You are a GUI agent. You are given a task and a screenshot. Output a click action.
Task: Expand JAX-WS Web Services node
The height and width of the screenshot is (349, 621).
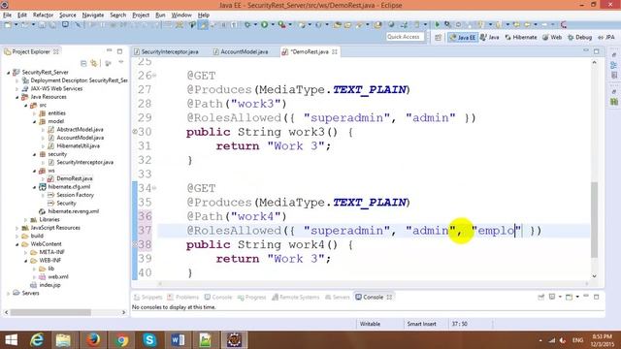click(17, 89)
